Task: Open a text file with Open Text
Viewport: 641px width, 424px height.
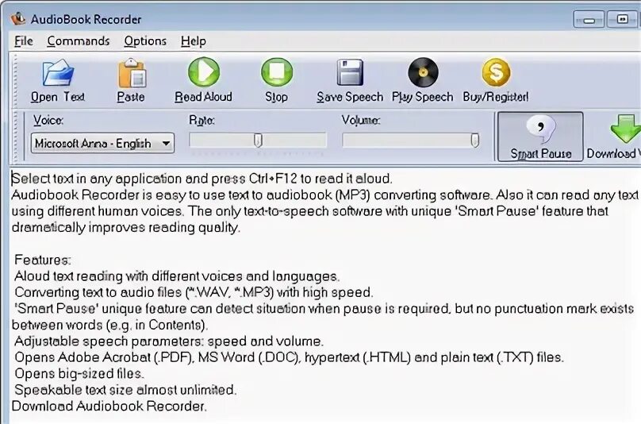Action: (x=58, y=80)
